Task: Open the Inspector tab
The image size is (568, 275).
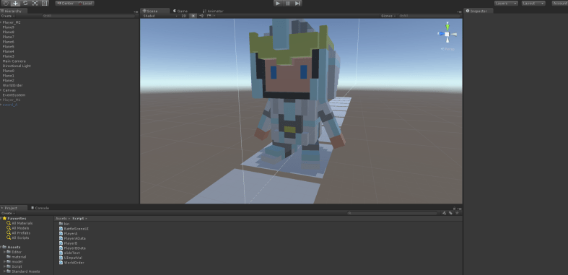Action: click(479, 11)
